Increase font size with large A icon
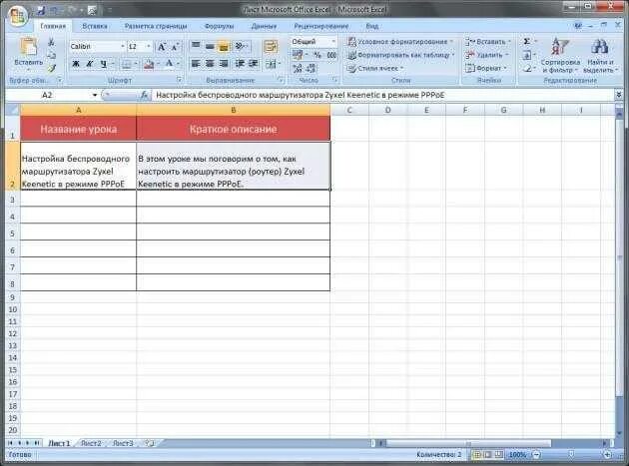This screenshot has width=629, height=466. [x=162, y=47]
